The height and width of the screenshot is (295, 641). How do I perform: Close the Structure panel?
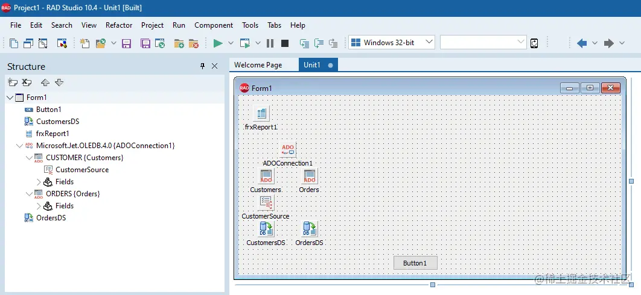215,66
